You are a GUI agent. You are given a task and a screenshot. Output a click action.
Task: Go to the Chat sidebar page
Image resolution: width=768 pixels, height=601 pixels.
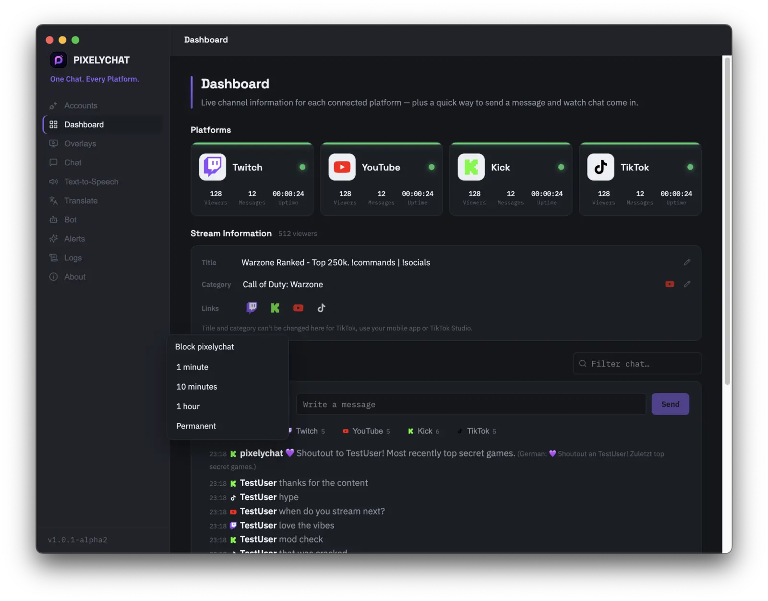pyautogui.click(x=102, y=162)
